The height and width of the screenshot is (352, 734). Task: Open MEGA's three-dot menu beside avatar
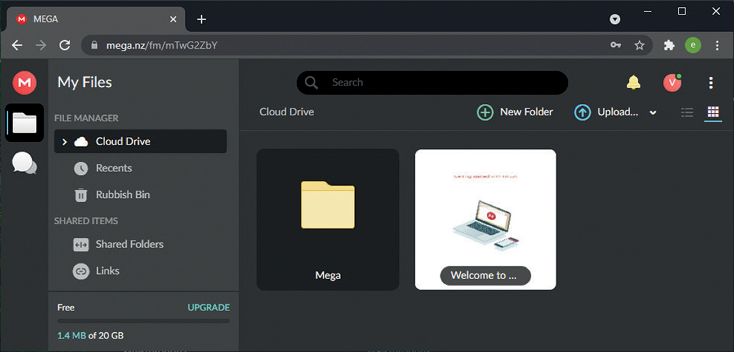[711, 83]
